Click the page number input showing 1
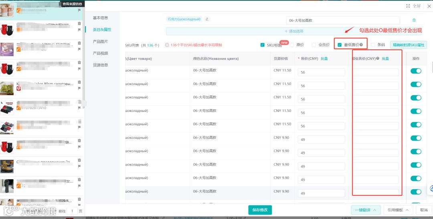 [72, 211]
